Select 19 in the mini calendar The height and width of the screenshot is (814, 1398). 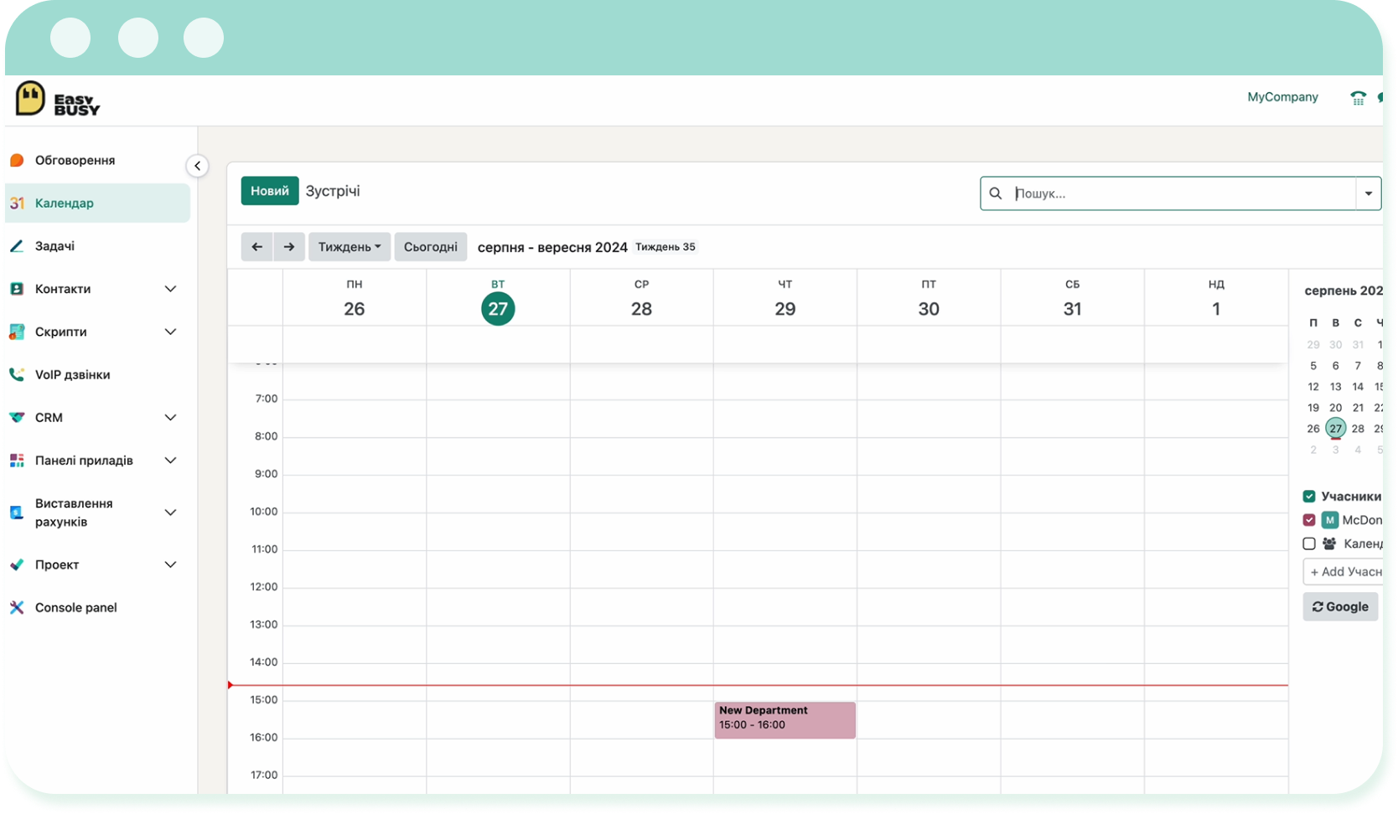coord(1313,407)
